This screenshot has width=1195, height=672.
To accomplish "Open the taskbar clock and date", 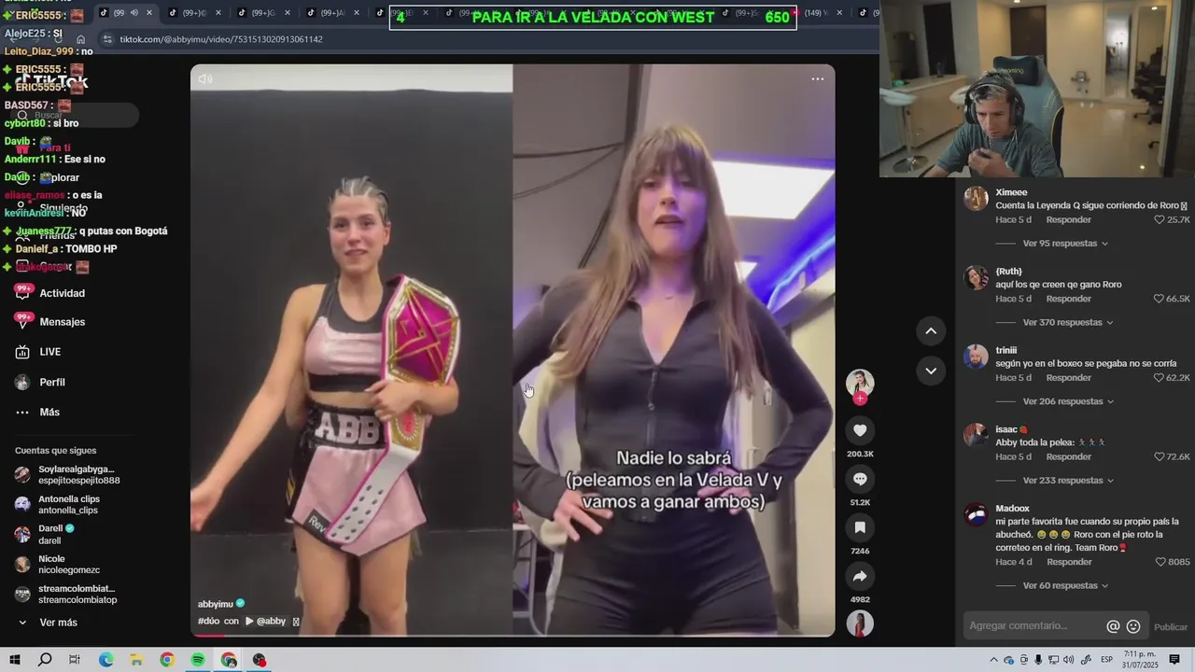I will [x=1140, y=660].
